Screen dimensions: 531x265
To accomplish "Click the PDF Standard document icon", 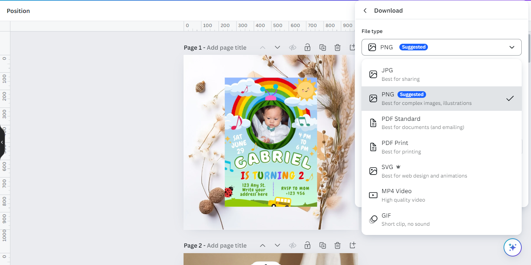I will (x=373, y=123).
